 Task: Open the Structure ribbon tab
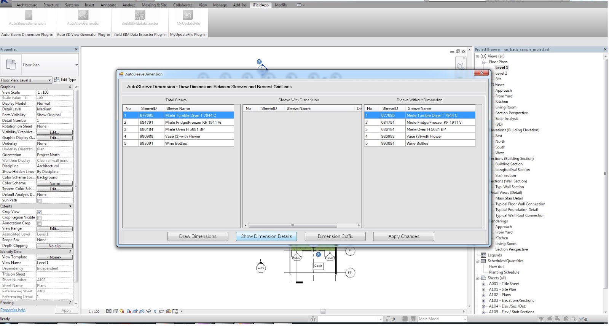click(51, 5)
